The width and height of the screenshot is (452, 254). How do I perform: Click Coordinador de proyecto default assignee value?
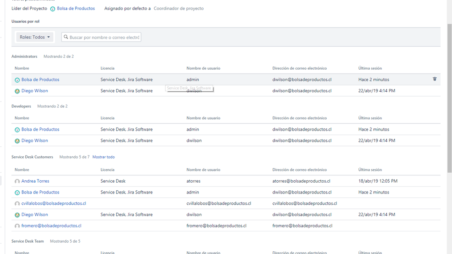click(179, 8)
